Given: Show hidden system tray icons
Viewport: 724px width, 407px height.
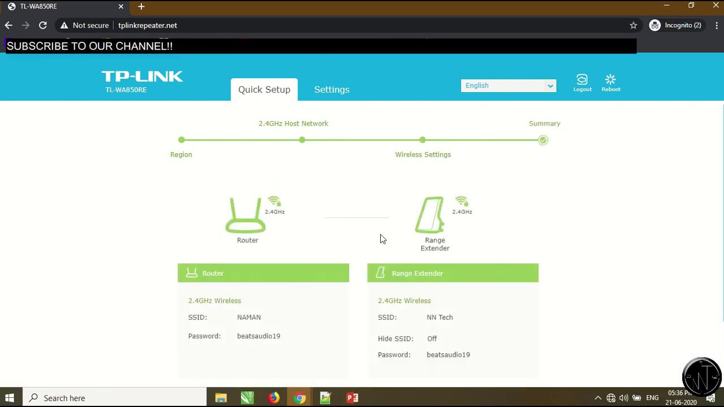Looking at the screenshot, I should coord(598,398).
